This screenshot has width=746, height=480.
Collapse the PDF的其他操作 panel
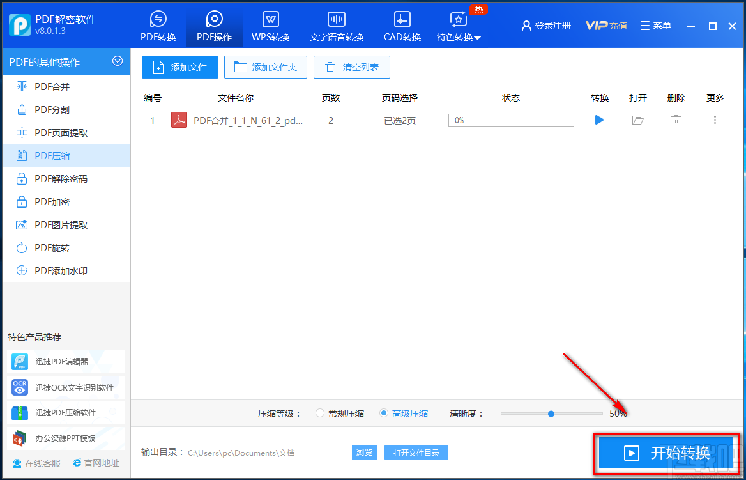(x=118, y=61)
